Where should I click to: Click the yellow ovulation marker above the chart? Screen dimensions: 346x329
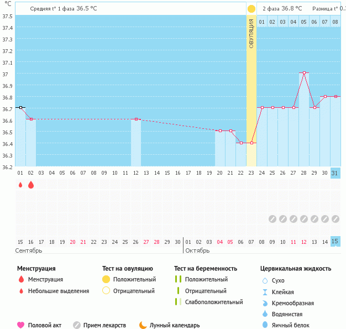click(251, 9)
